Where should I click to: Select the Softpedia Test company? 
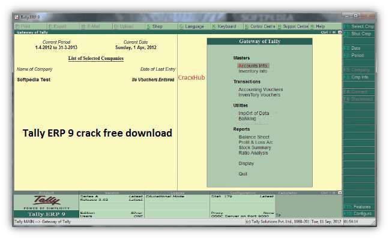(x=34, y=80)
